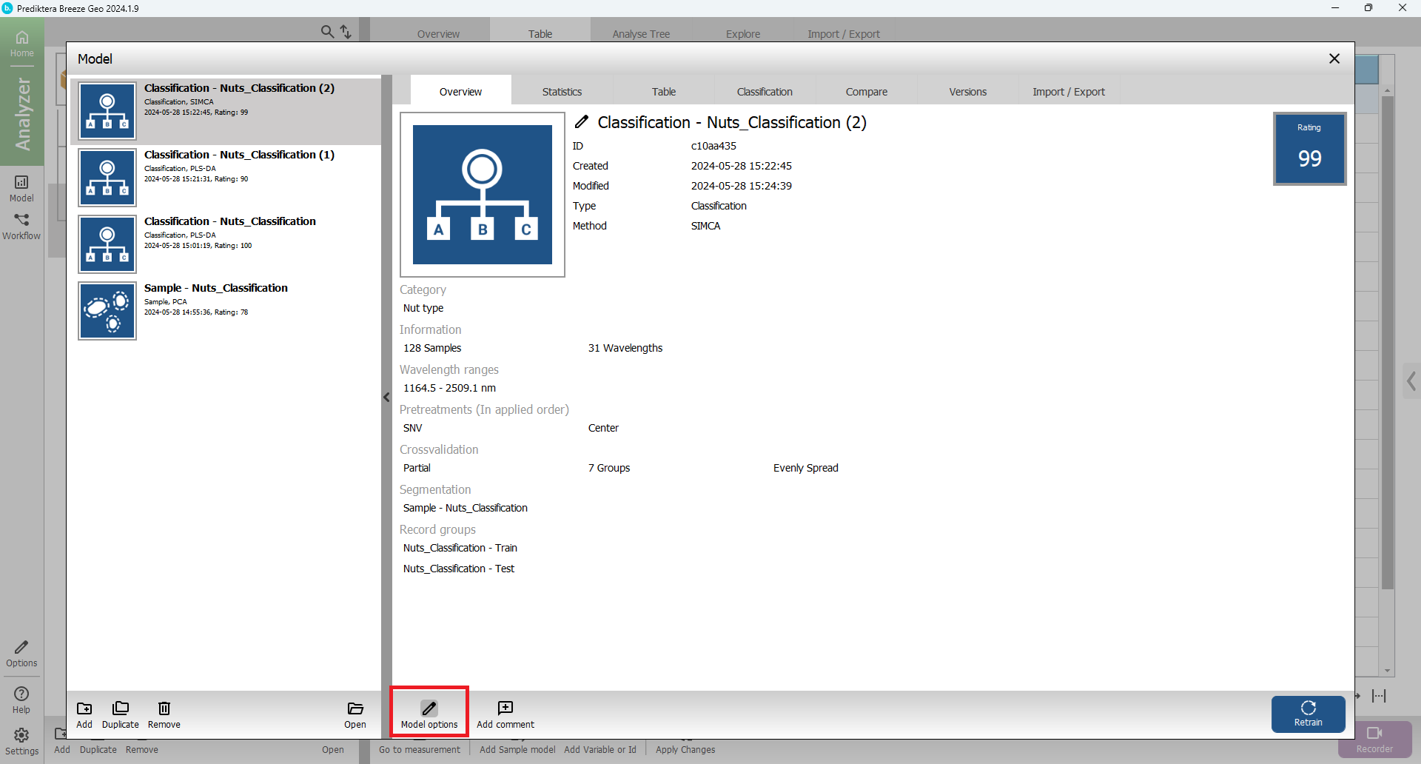Click the Rating 99 tile

tap(1309, 149)
